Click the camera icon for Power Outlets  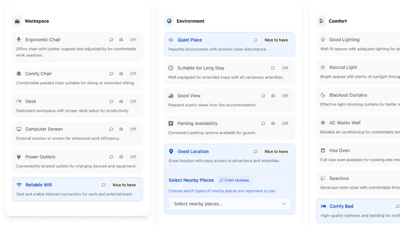[121, 157]
